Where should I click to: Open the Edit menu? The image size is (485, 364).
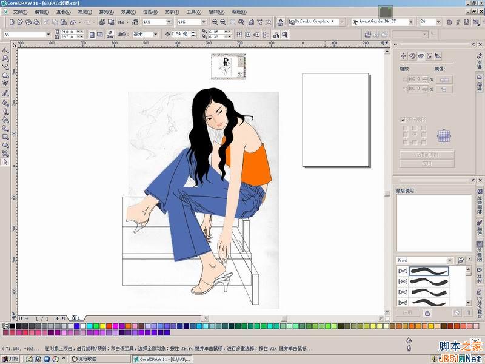click(x=42, y=12)
